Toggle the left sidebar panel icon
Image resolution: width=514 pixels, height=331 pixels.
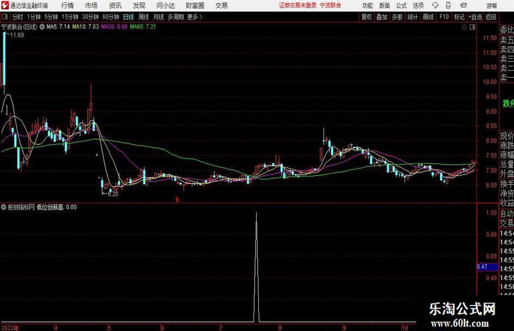pyautogui.click(x=5, y=17)
